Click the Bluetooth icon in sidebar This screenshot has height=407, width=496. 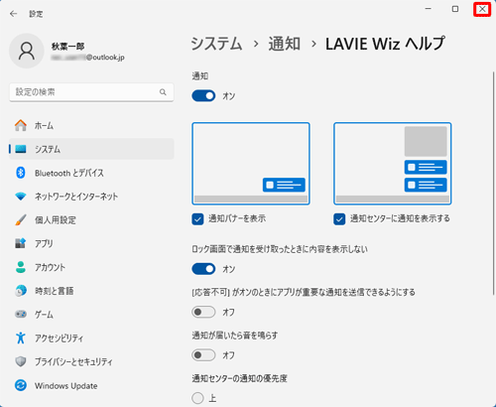coord(21,173)
